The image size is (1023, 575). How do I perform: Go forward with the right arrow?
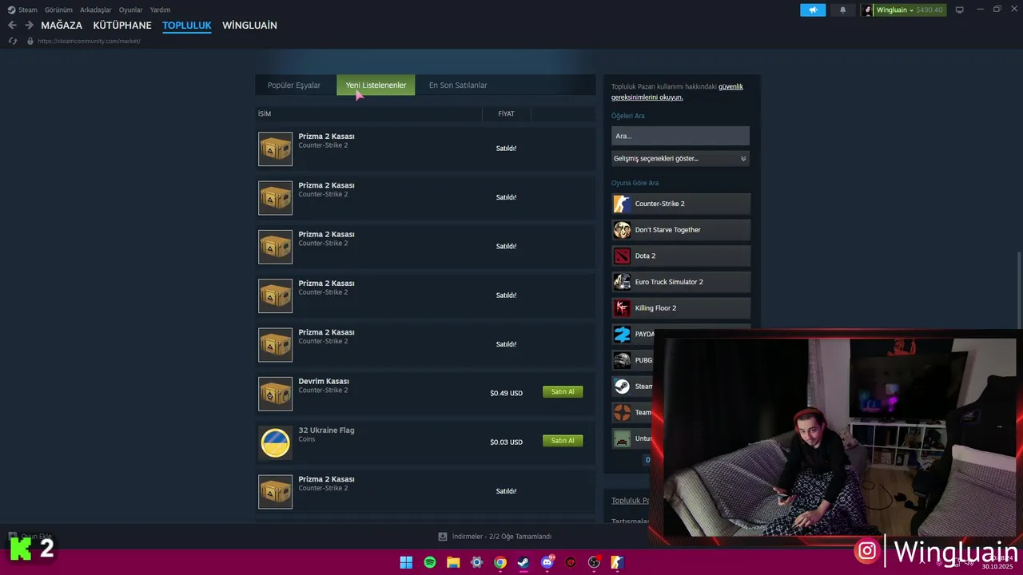tap(29, 26)
